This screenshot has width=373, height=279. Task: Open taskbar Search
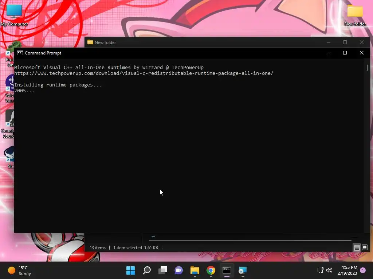pyautogui.click(x=147, y=270)
